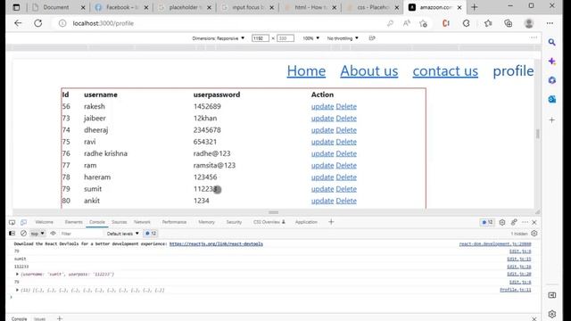Image resolution: width=571 pixels, height=321 pixels.
Task: Open browser Settings and more menu
Action: pyautogui.click(x=550, y=23)
